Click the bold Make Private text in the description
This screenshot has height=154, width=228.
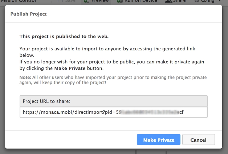tap(70, 68)
